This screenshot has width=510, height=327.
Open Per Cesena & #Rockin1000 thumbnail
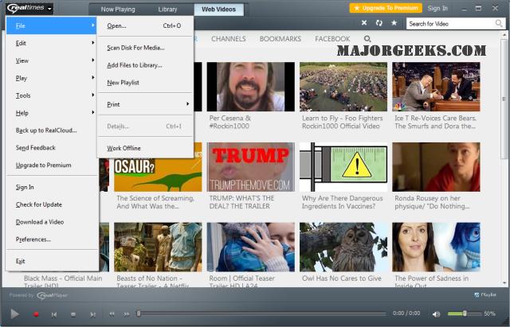click(251, 87)
